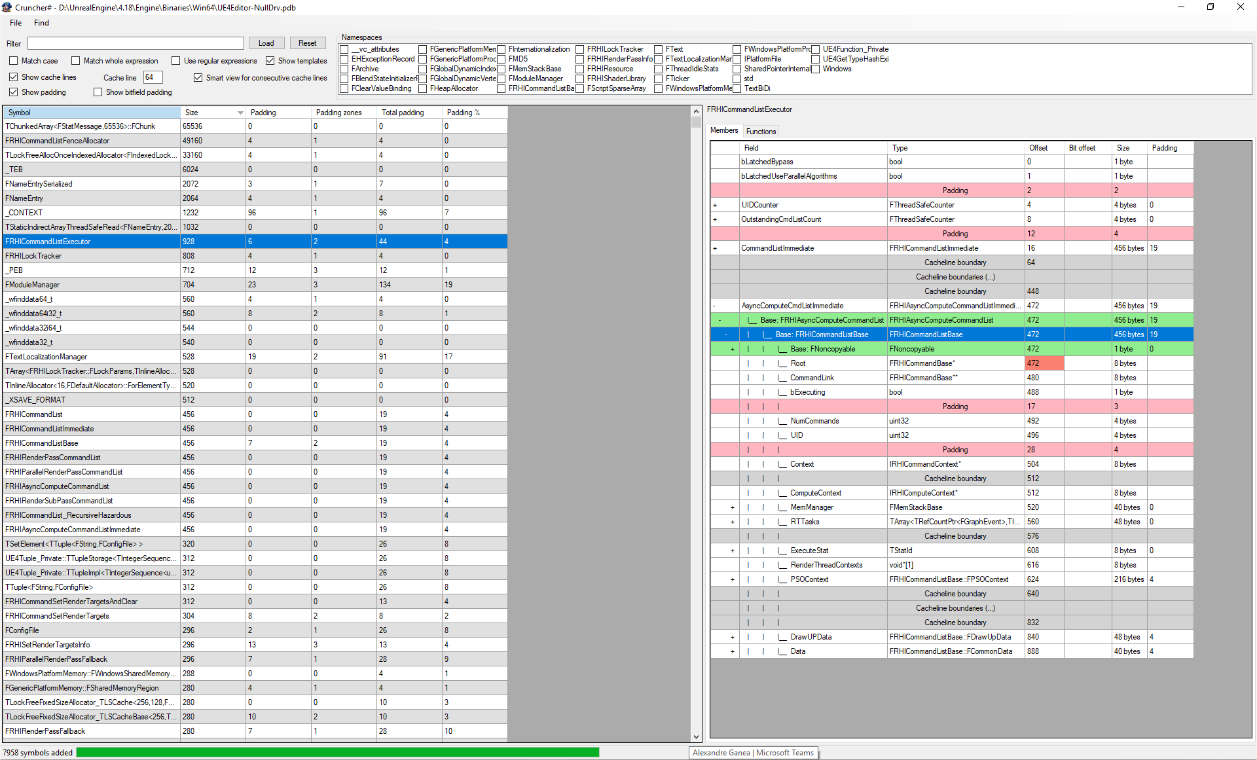
Task: Expand the UIDCounter member row
Action: [715, 205]
